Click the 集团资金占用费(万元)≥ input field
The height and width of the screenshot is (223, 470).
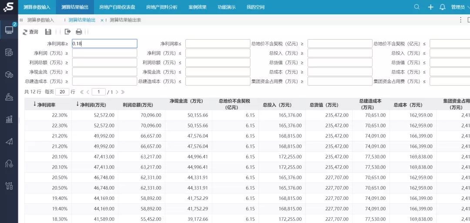click(x=340, y=81)
